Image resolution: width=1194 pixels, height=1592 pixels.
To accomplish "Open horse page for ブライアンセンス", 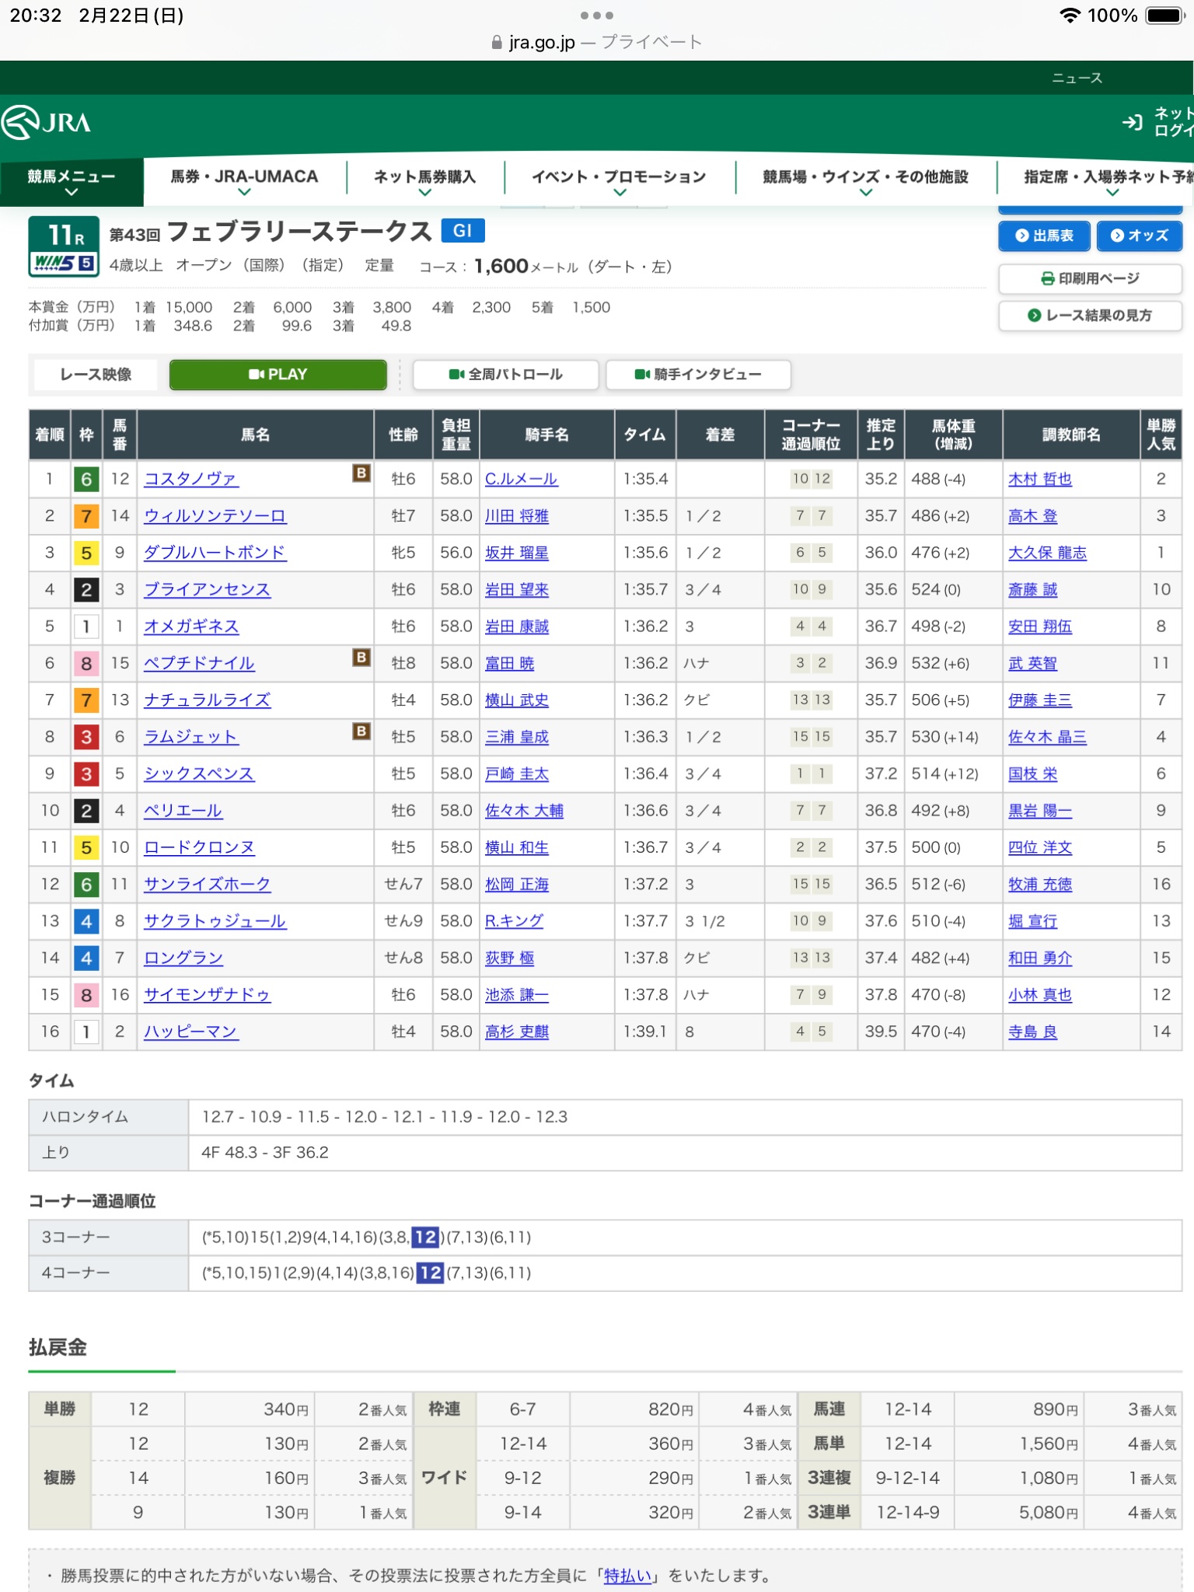I will point(207,589).
